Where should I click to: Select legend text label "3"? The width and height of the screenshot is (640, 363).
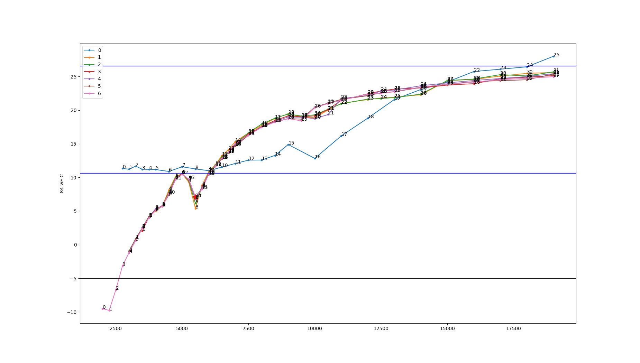pyautogui.click(x=100, y=72)
